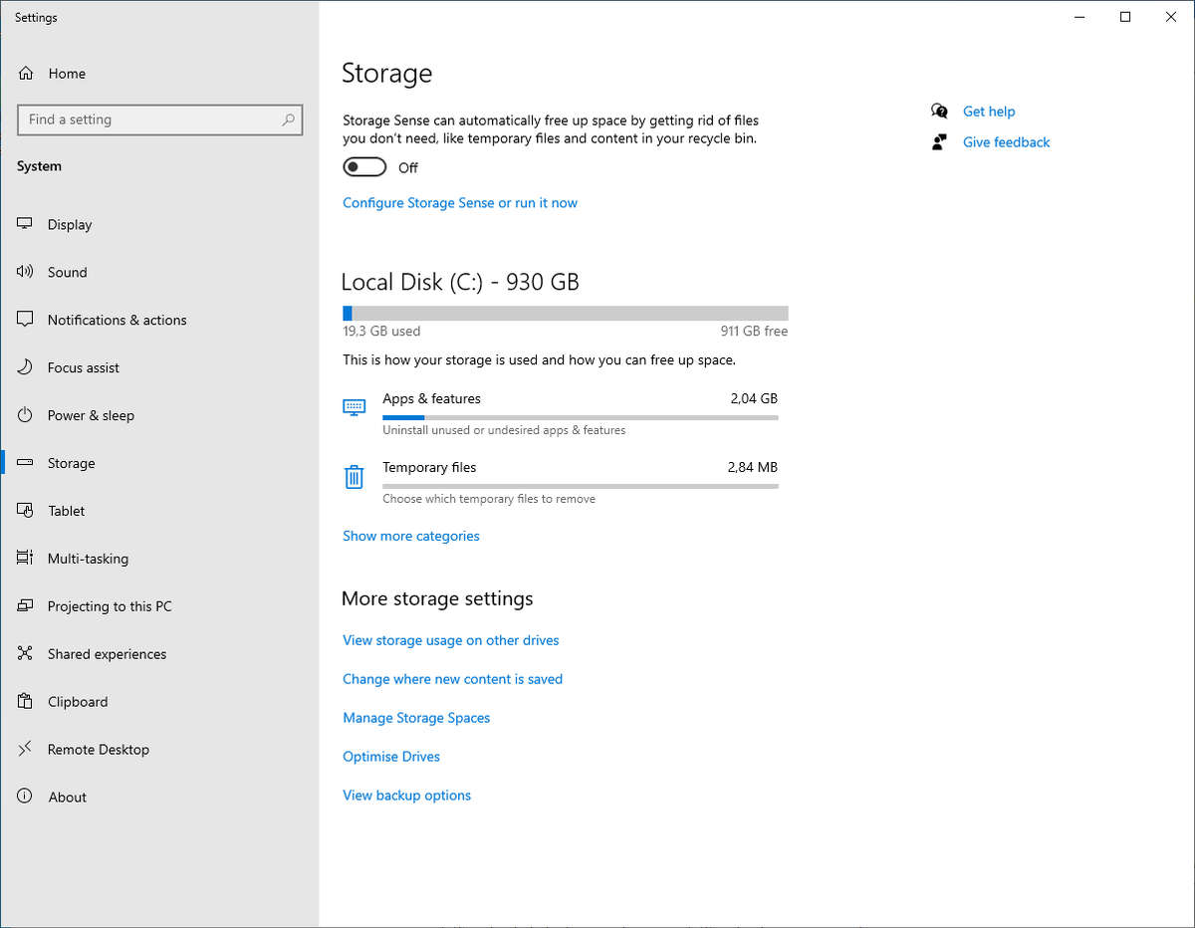
Task: Click the search magnifier icon
Action: point(288,120)
